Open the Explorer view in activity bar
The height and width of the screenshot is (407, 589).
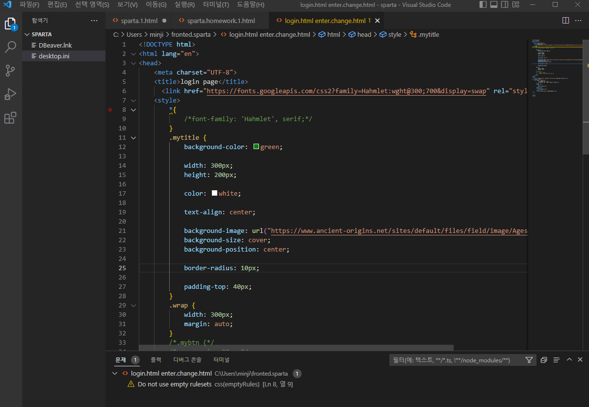(10, 23)
